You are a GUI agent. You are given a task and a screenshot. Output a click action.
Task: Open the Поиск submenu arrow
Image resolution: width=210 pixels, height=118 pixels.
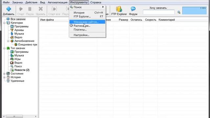(x=103, y=7)
